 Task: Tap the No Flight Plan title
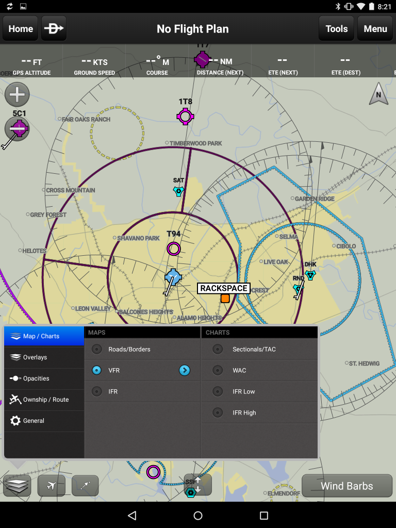pyautogui.click(x=193, y=29)
